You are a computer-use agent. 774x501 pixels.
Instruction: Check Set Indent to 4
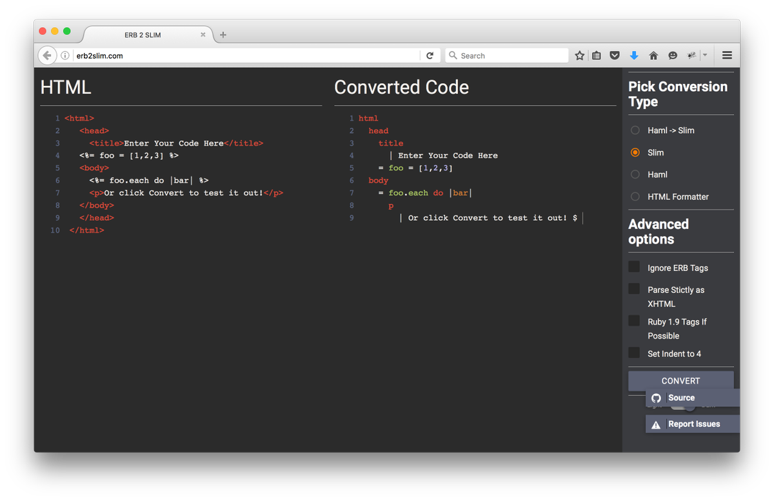(x=634, y=353)
